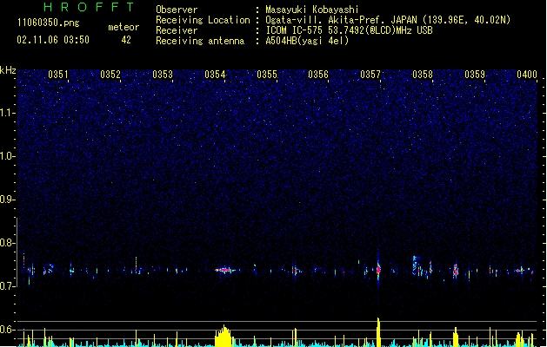Click the 1.1 frequency axis label
The height and width of the screenshot is (347, 547).
7,113
